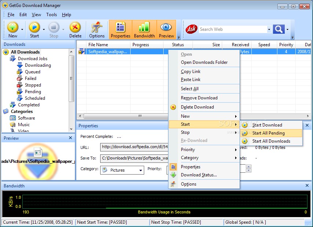
Task: Select the Music category
Action: click(24, 124)
